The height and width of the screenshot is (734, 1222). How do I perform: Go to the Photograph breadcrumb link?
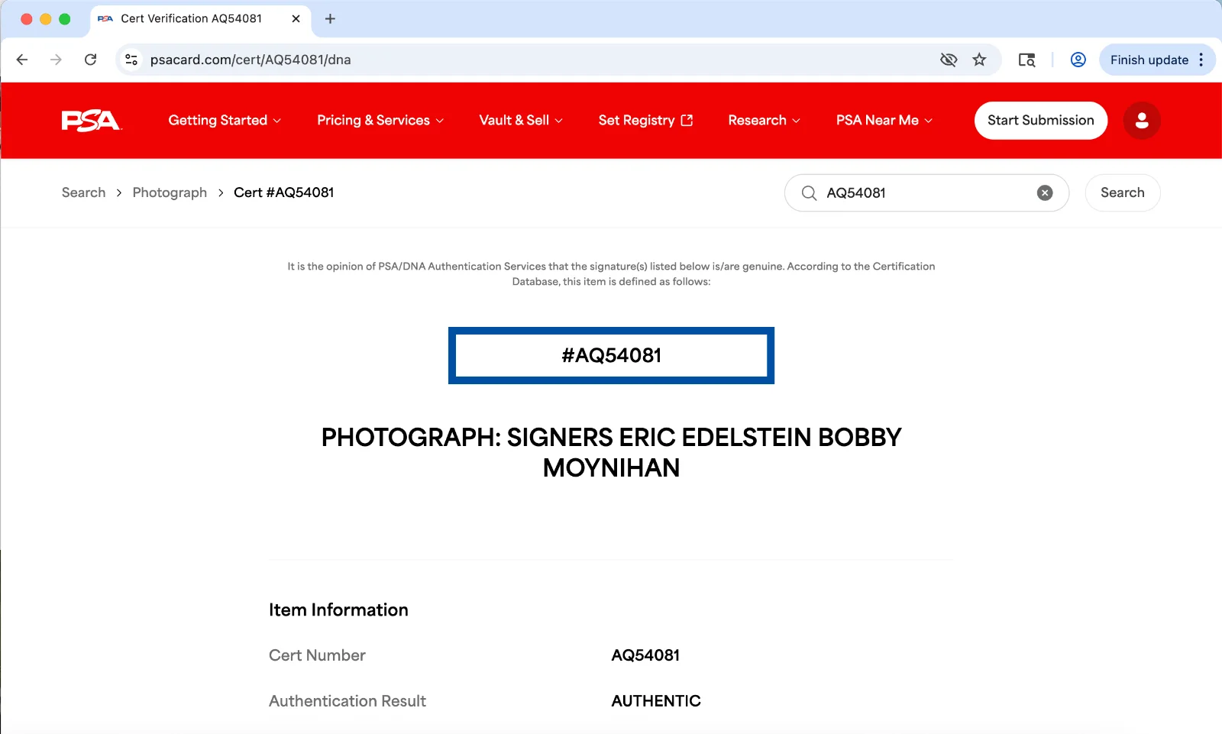click(170, 192)
